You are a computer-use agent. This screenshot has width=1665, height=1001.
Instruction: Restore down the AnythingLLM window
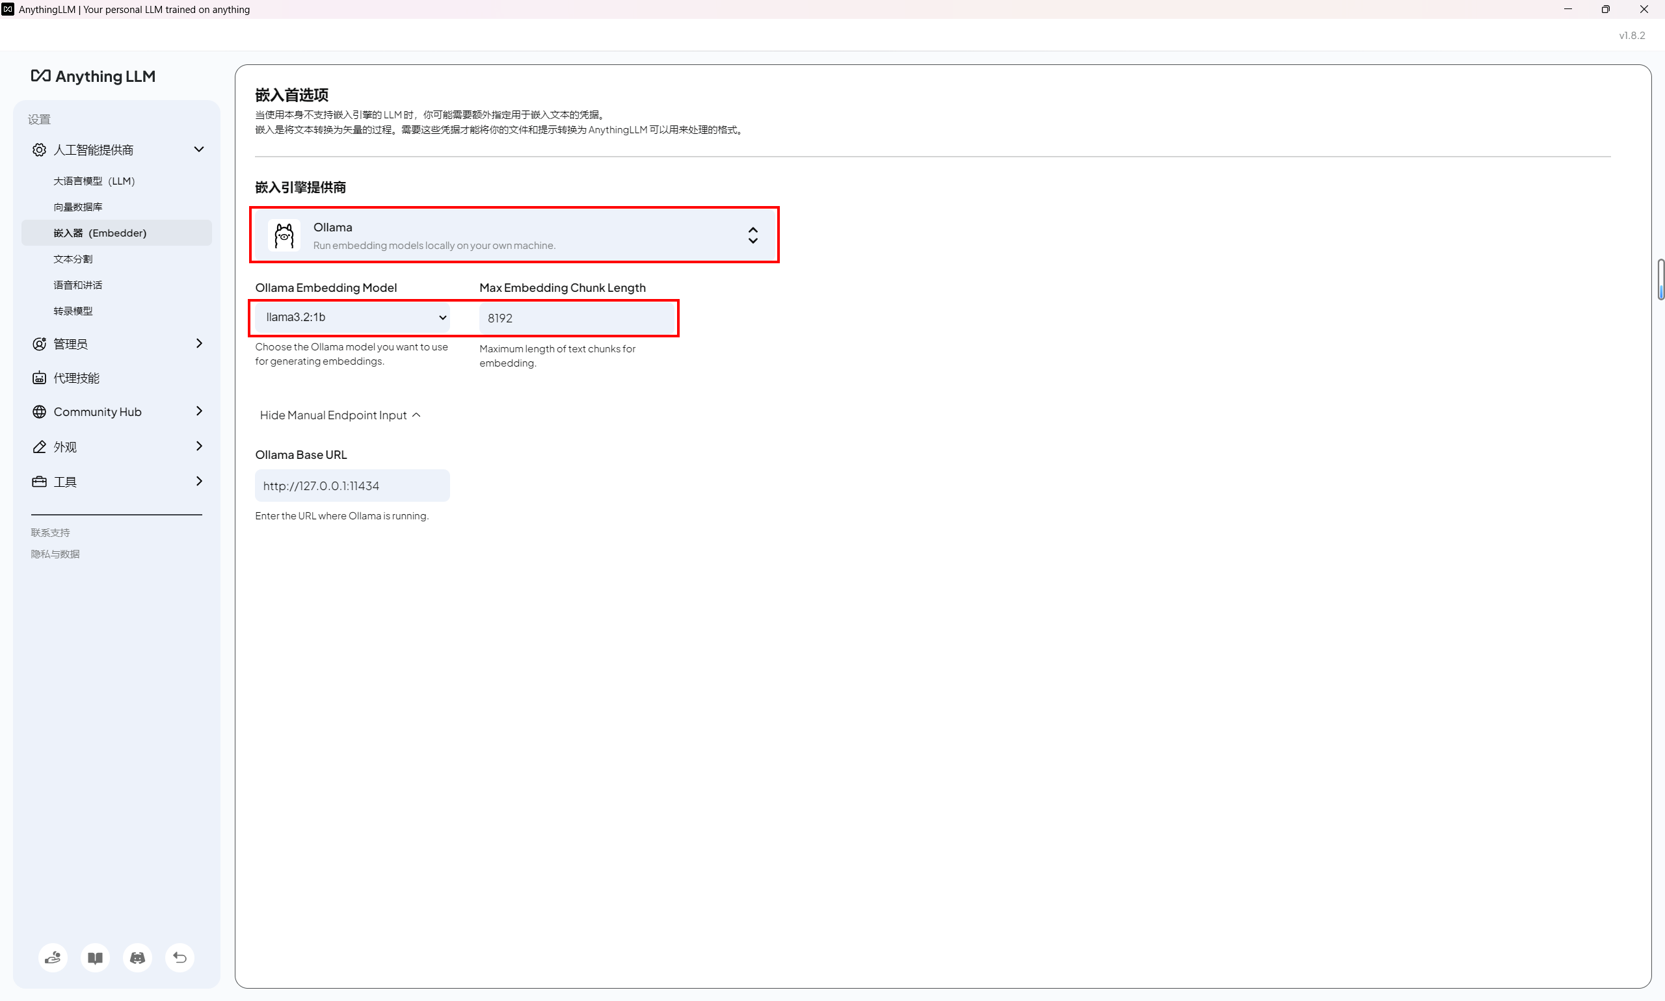click(x=1606, y=10)
